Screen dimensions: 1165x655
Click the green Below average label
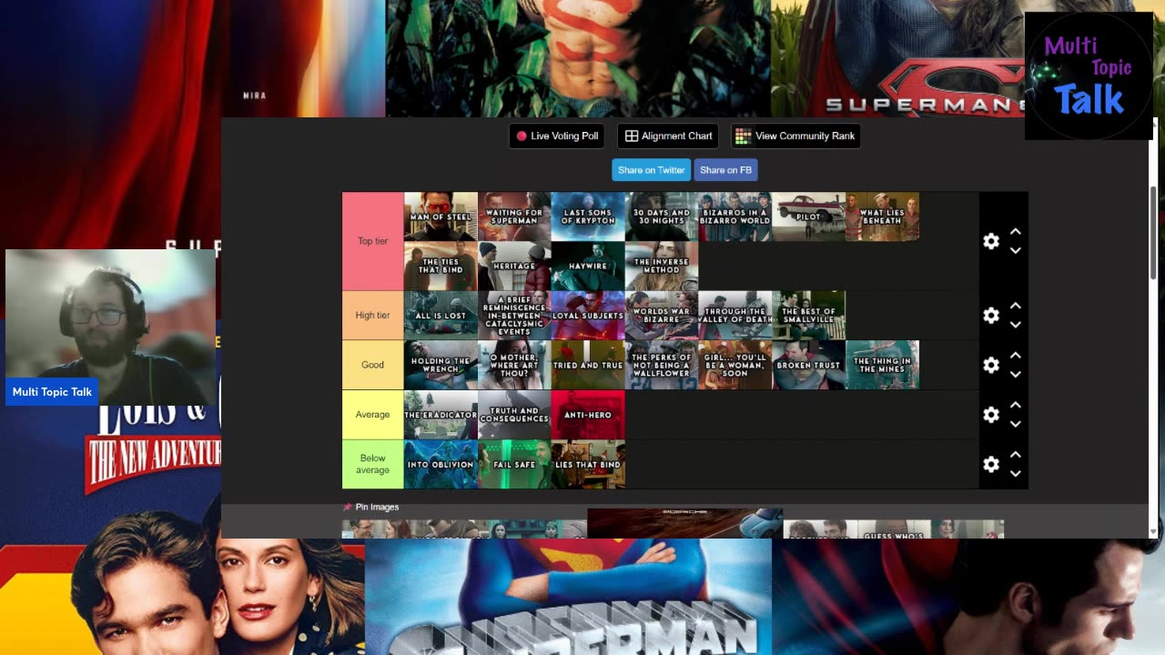pyautogui.click(x=372, y=464)
